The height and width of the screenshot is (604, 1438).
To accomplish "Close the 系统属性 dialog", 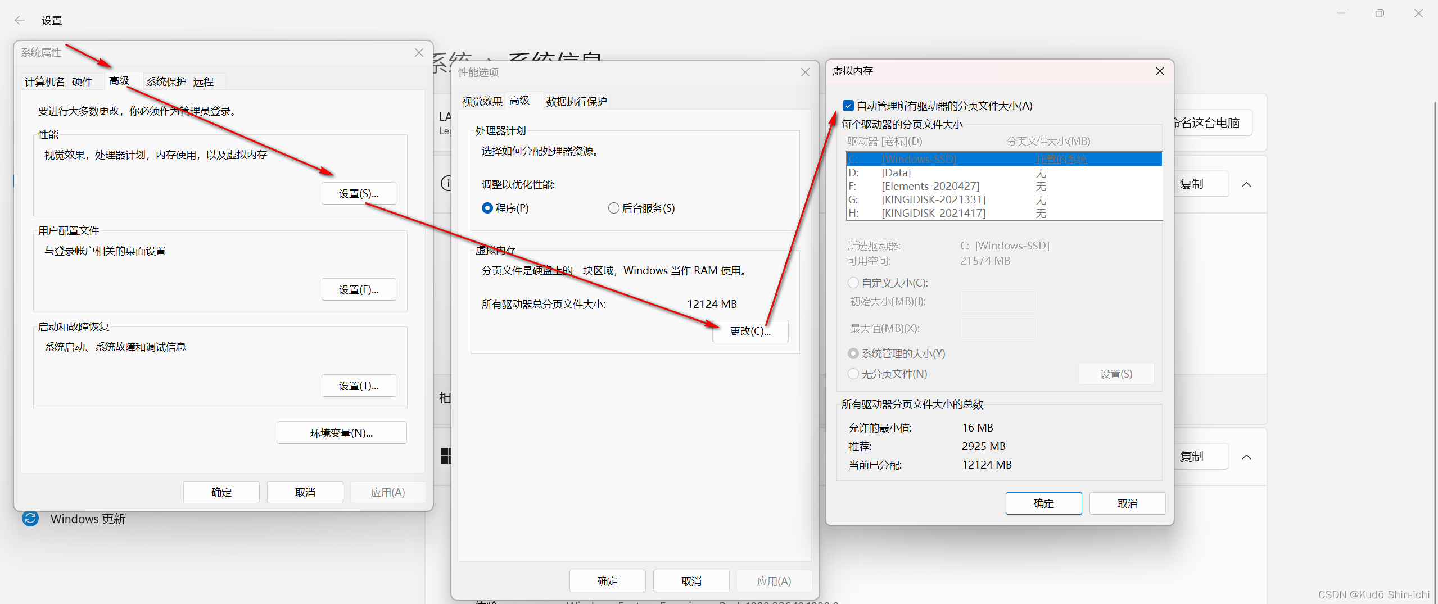I will [419, 52].
